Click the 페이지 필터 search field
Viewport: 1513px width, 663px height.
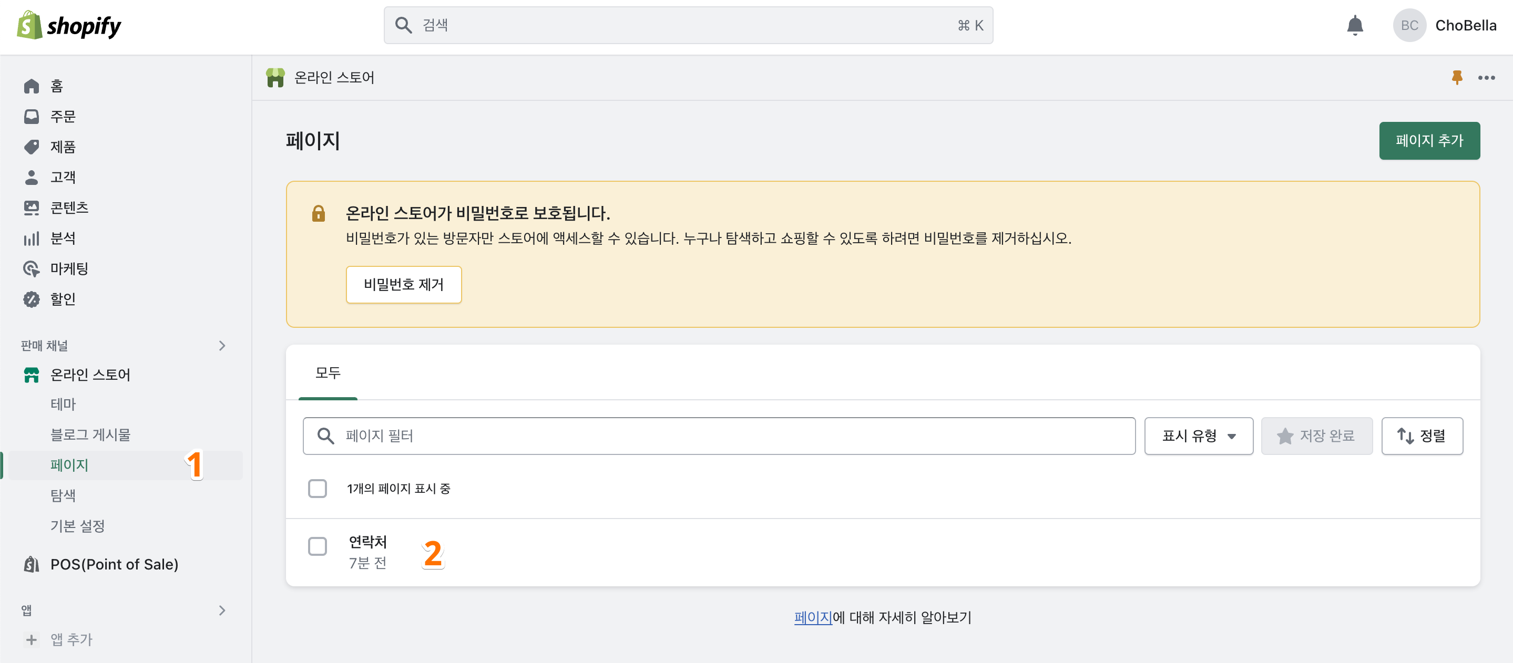tap(719, 436)
